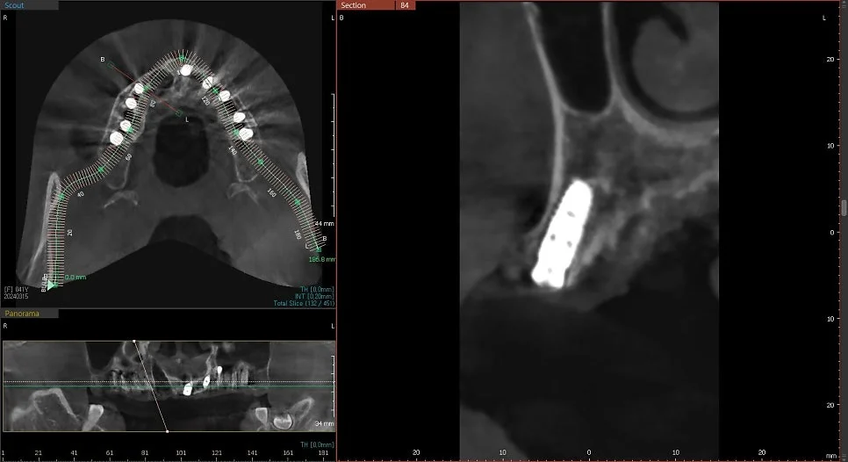Image resolution: width=848 pixels, height=462 pixels.
Task: Click ruler mark 41 under Panorama
Action: coord(74,453)
